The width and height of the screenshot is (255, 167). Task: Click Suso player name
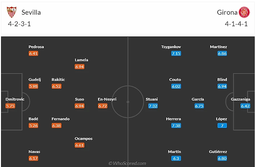click(x=79, y=99)
